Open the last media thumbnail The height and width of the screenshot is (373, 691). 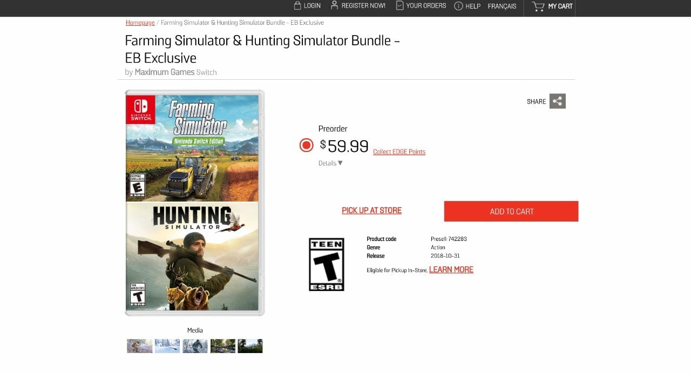pyautogui.click(x=250, y=346)
